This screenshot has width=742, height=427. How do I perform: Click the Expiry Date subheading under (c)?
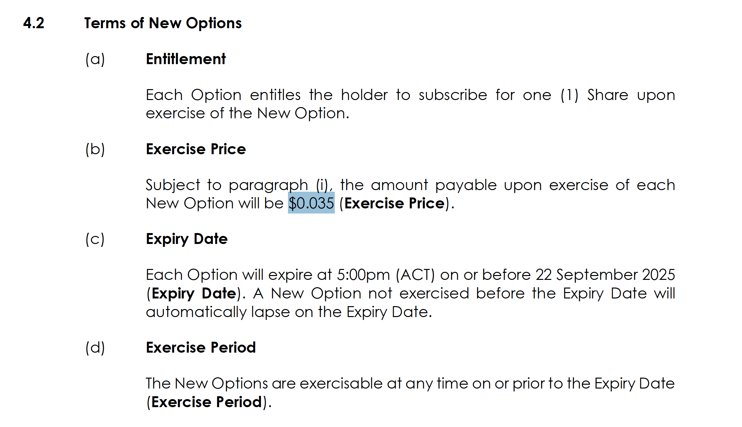pyautogui.click(x=187, y=239)
